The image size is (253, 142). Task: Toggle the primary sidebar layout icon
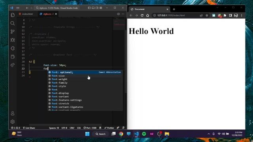[x=89, y=8]
